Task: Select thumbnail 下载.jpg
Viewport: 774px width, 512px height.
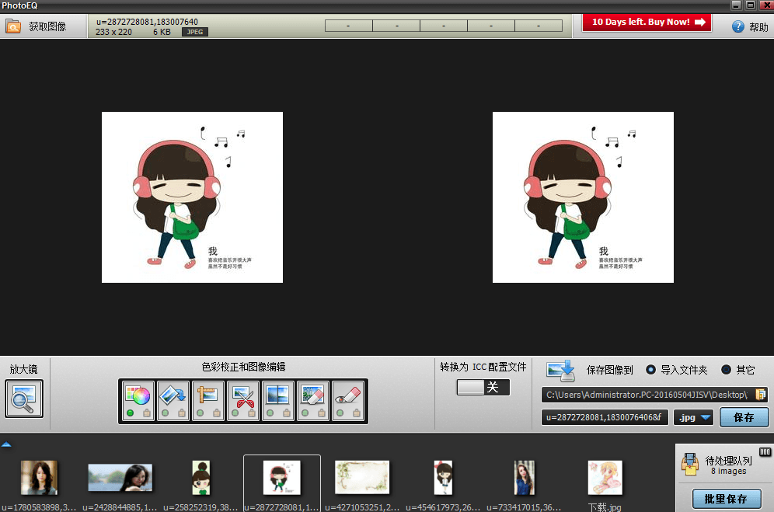Action: point(605,478)
